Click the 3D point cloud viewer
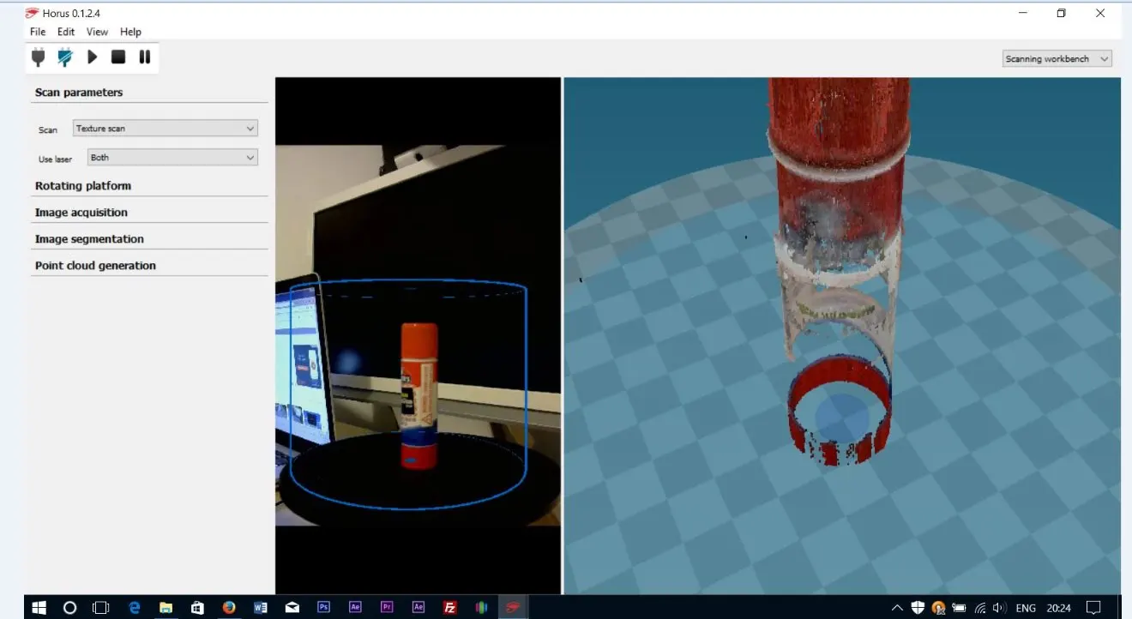The image size is (1132, 619). (842, 335)
